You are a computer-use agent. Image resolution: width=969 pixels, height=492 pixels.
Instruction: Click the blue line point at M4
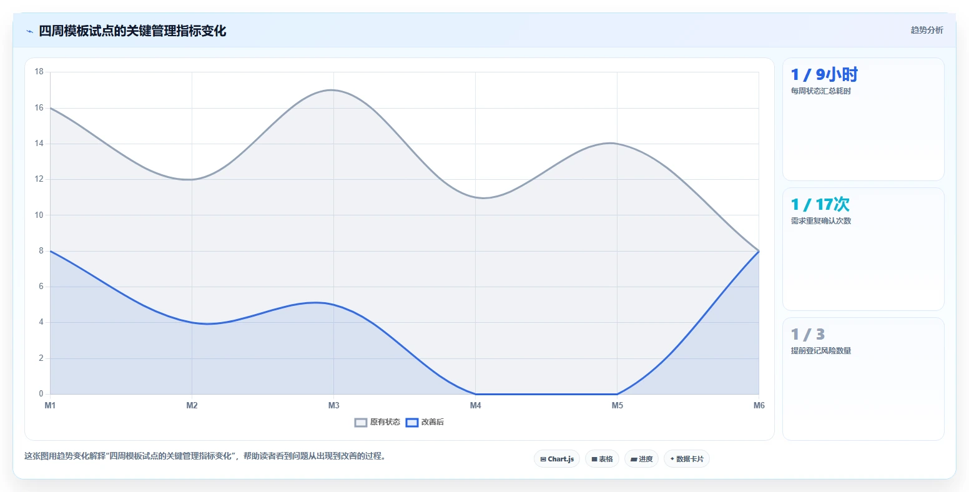click(476, 394)
